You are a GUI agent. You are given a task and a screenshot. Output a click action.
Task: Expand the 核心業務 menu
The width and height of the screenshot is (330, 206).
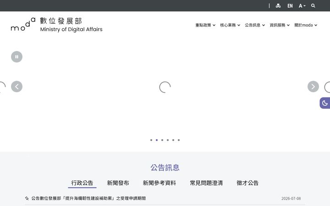click(x=230, y=25)
